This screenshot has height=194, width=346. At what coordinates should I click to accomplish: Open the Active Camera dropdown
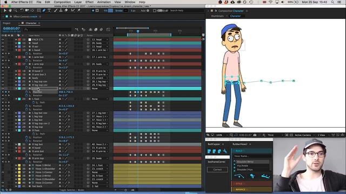pyautogui.click(x=304, y=135)
